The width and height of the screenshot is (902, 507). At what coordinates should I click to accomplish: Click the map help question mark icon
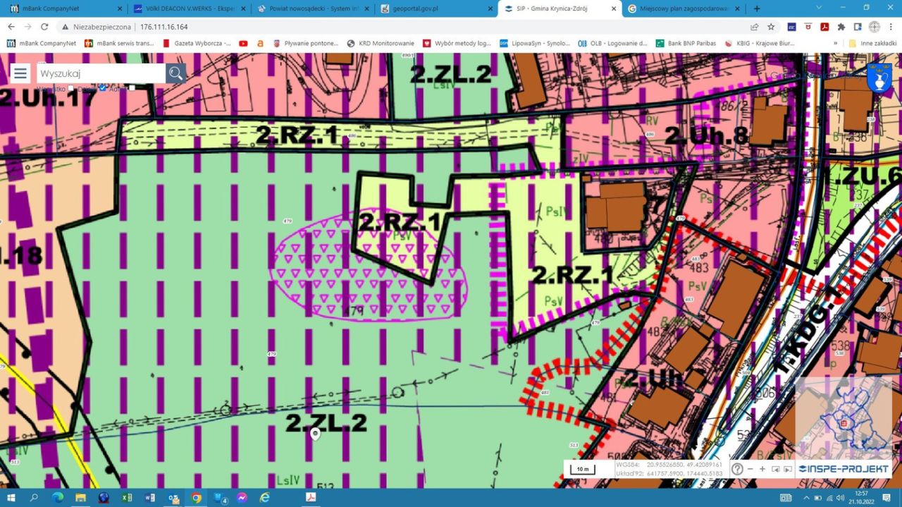coord(737,469)
